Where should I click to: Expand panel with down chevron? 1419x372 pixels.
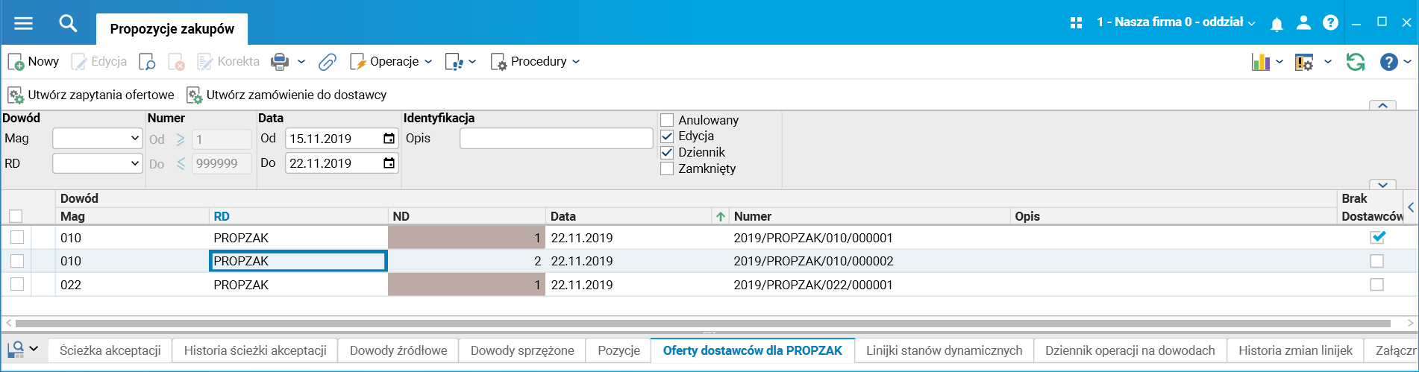click(1383, 185)
